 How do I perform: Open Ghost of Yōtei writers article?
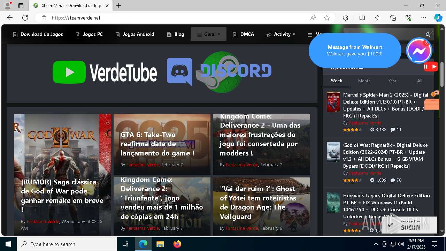258,203
